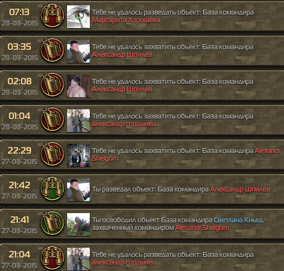Open the lilac avatar in the 21:41 report
This screenshot has width=284, height=271.
coord(78,224)
